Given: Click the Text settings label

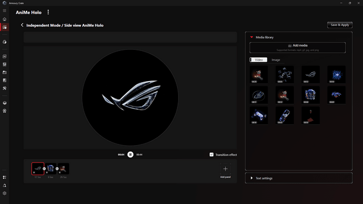Looking at the screenshot, I should [264, 178].
